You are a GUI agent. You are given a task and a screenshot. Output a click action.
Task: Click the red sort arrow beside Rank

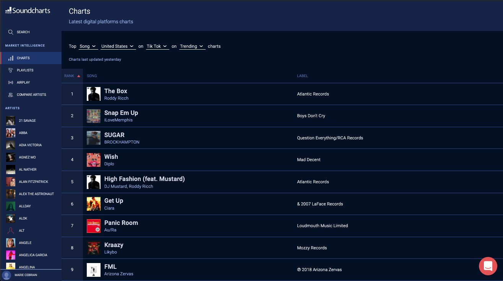(79, 76)
